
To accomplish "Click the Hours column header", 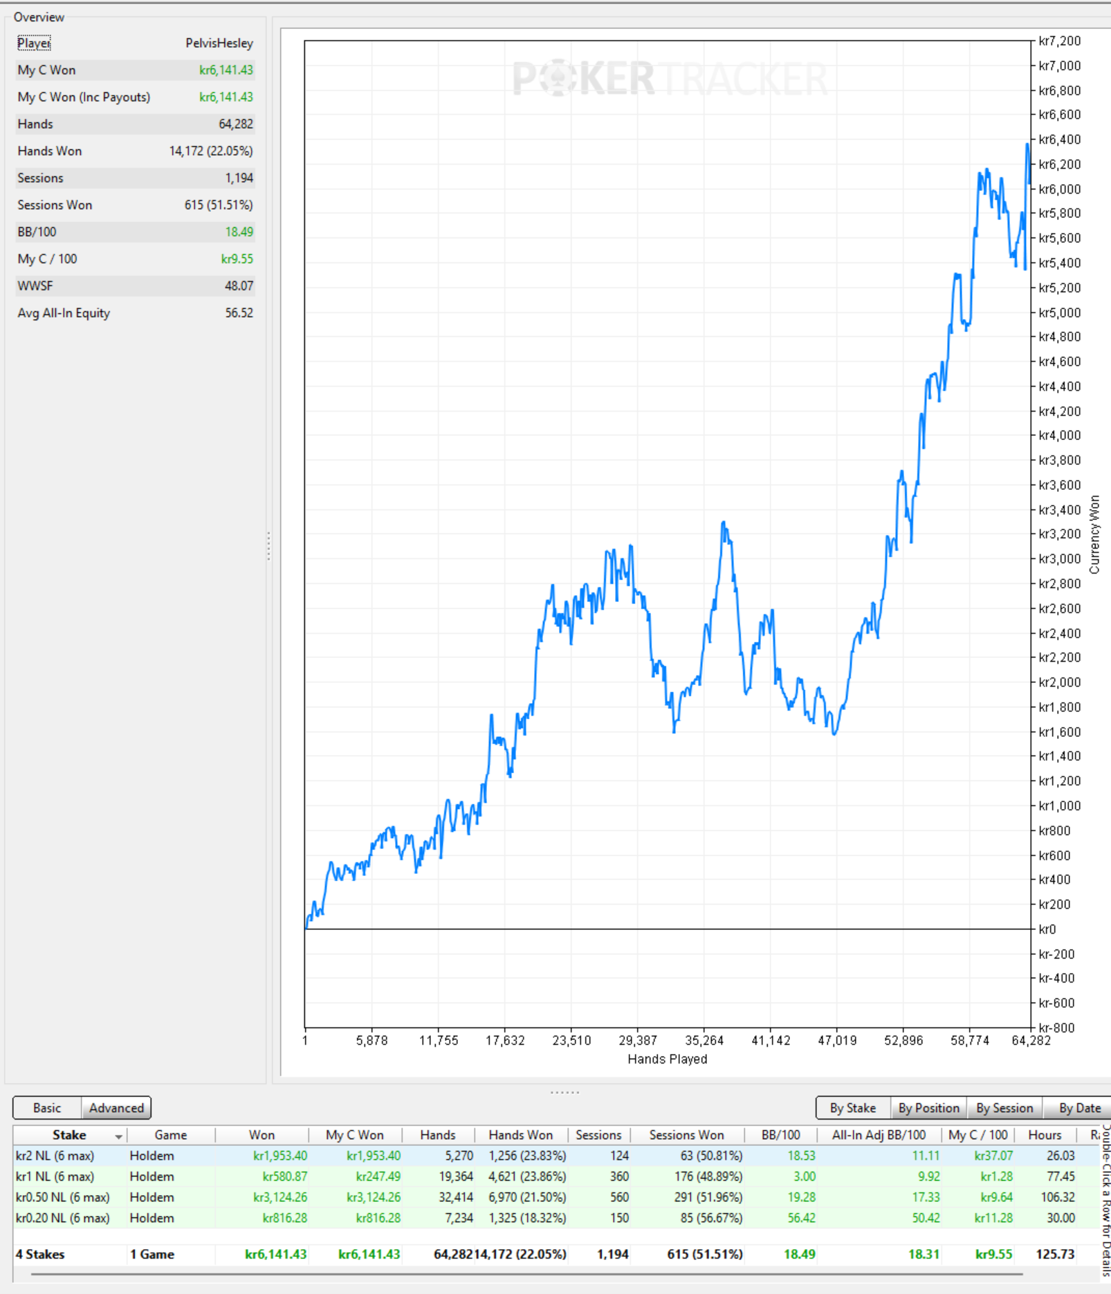I will pos(1045,1135).
